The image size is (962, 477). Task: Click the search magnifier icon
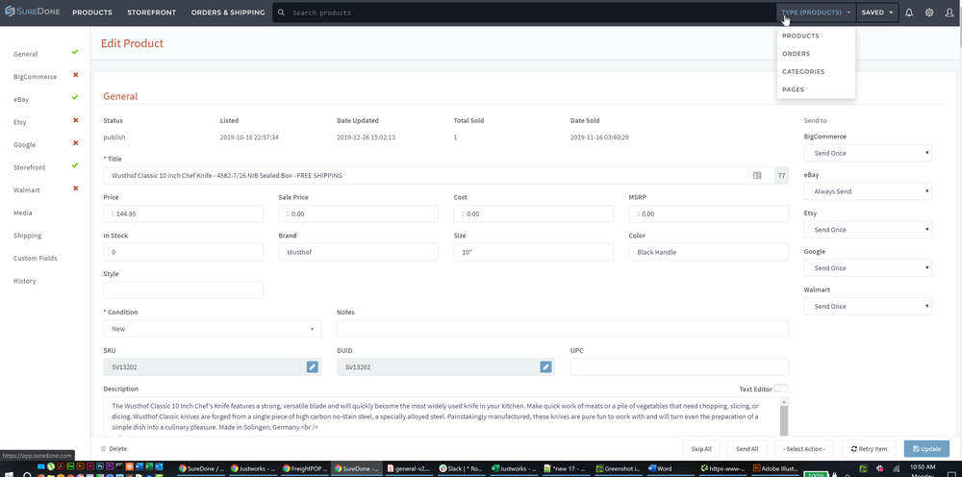282,13
